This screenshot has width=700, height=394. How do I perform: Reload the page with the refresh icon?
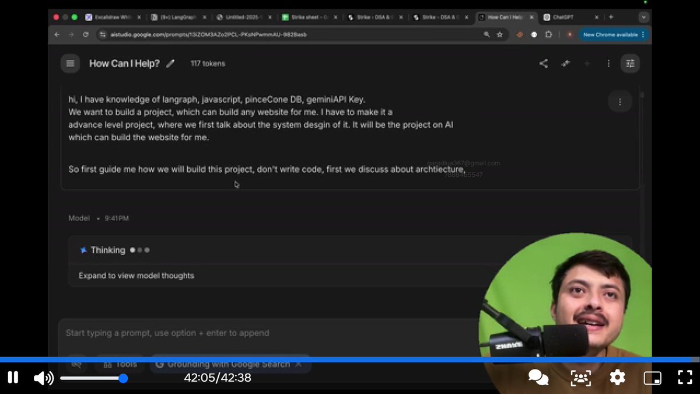[86, 34]
